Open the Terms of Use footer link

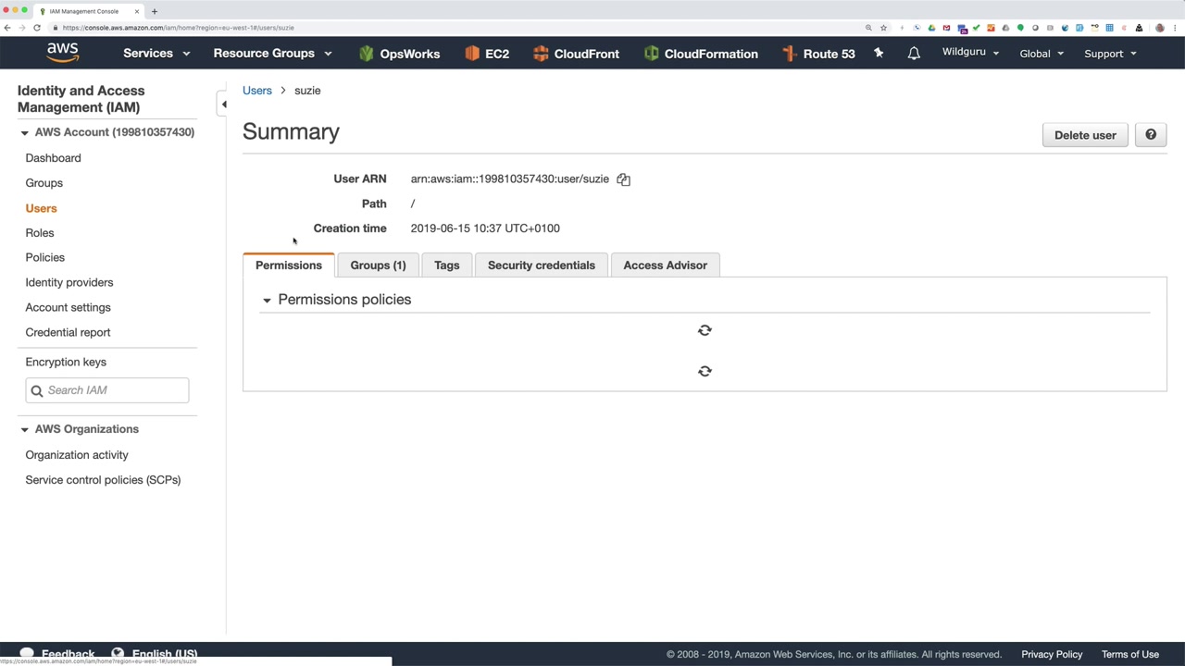1130,654
